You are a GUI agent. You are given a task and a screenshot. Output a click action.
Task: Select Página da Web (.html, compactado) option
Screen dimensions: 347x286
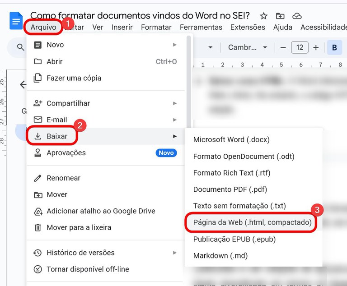[x=252, y=222]
